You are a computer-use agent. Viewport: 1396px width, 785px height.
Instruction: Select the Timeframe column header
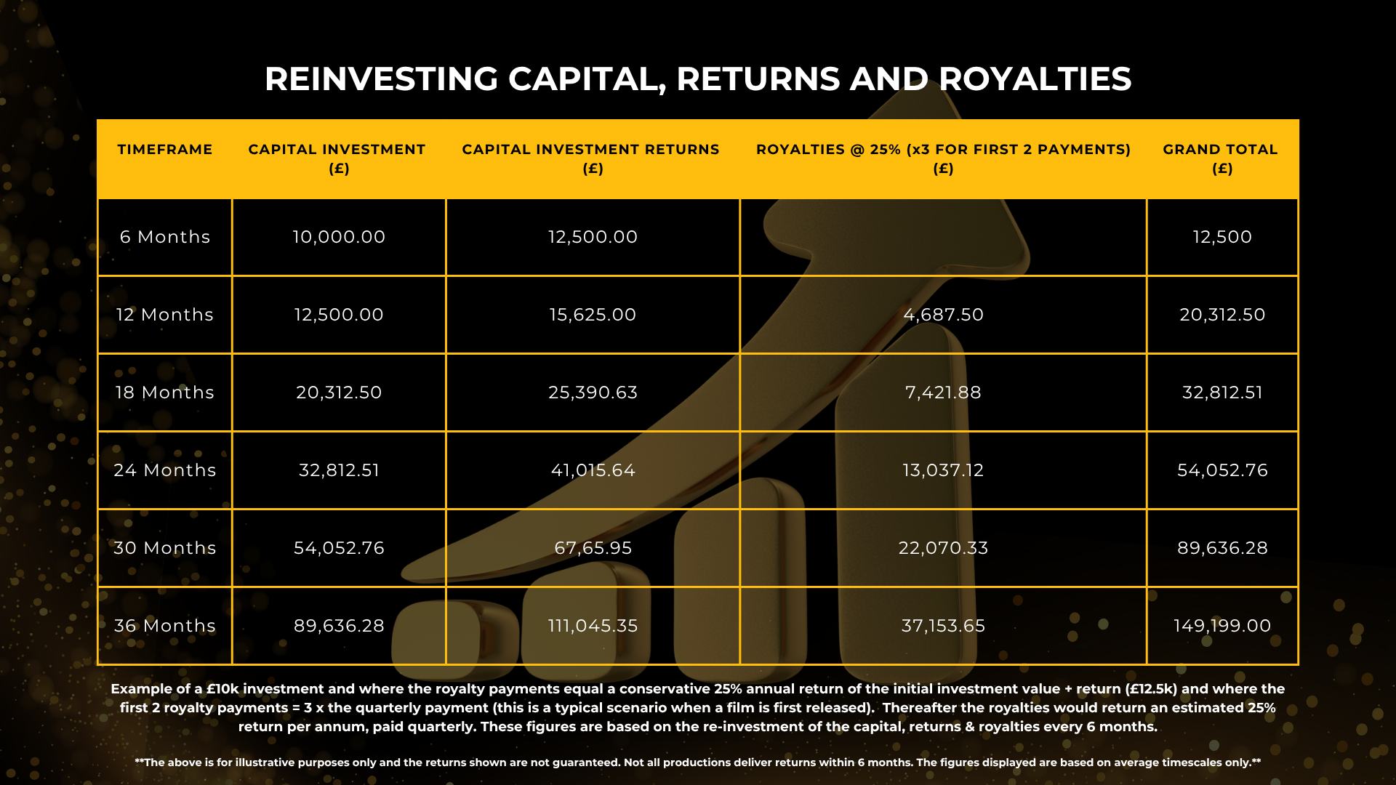tap(165, 150)
